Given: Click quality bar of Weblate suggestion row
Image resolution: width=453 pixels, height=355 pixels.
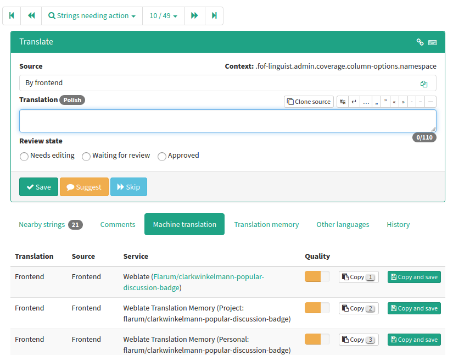Looking at the screenshot, I should point(317,276).
